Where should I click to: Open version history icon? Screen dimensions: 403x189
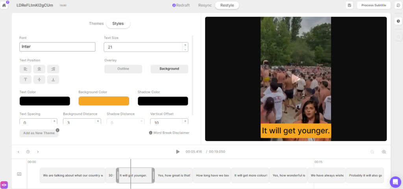click(x=398, y=5)
